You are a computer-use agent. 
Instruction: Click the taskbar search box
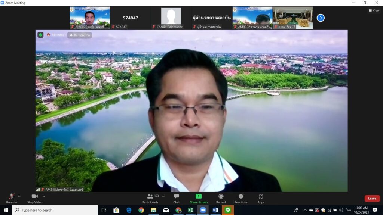[x=55, y=210]
